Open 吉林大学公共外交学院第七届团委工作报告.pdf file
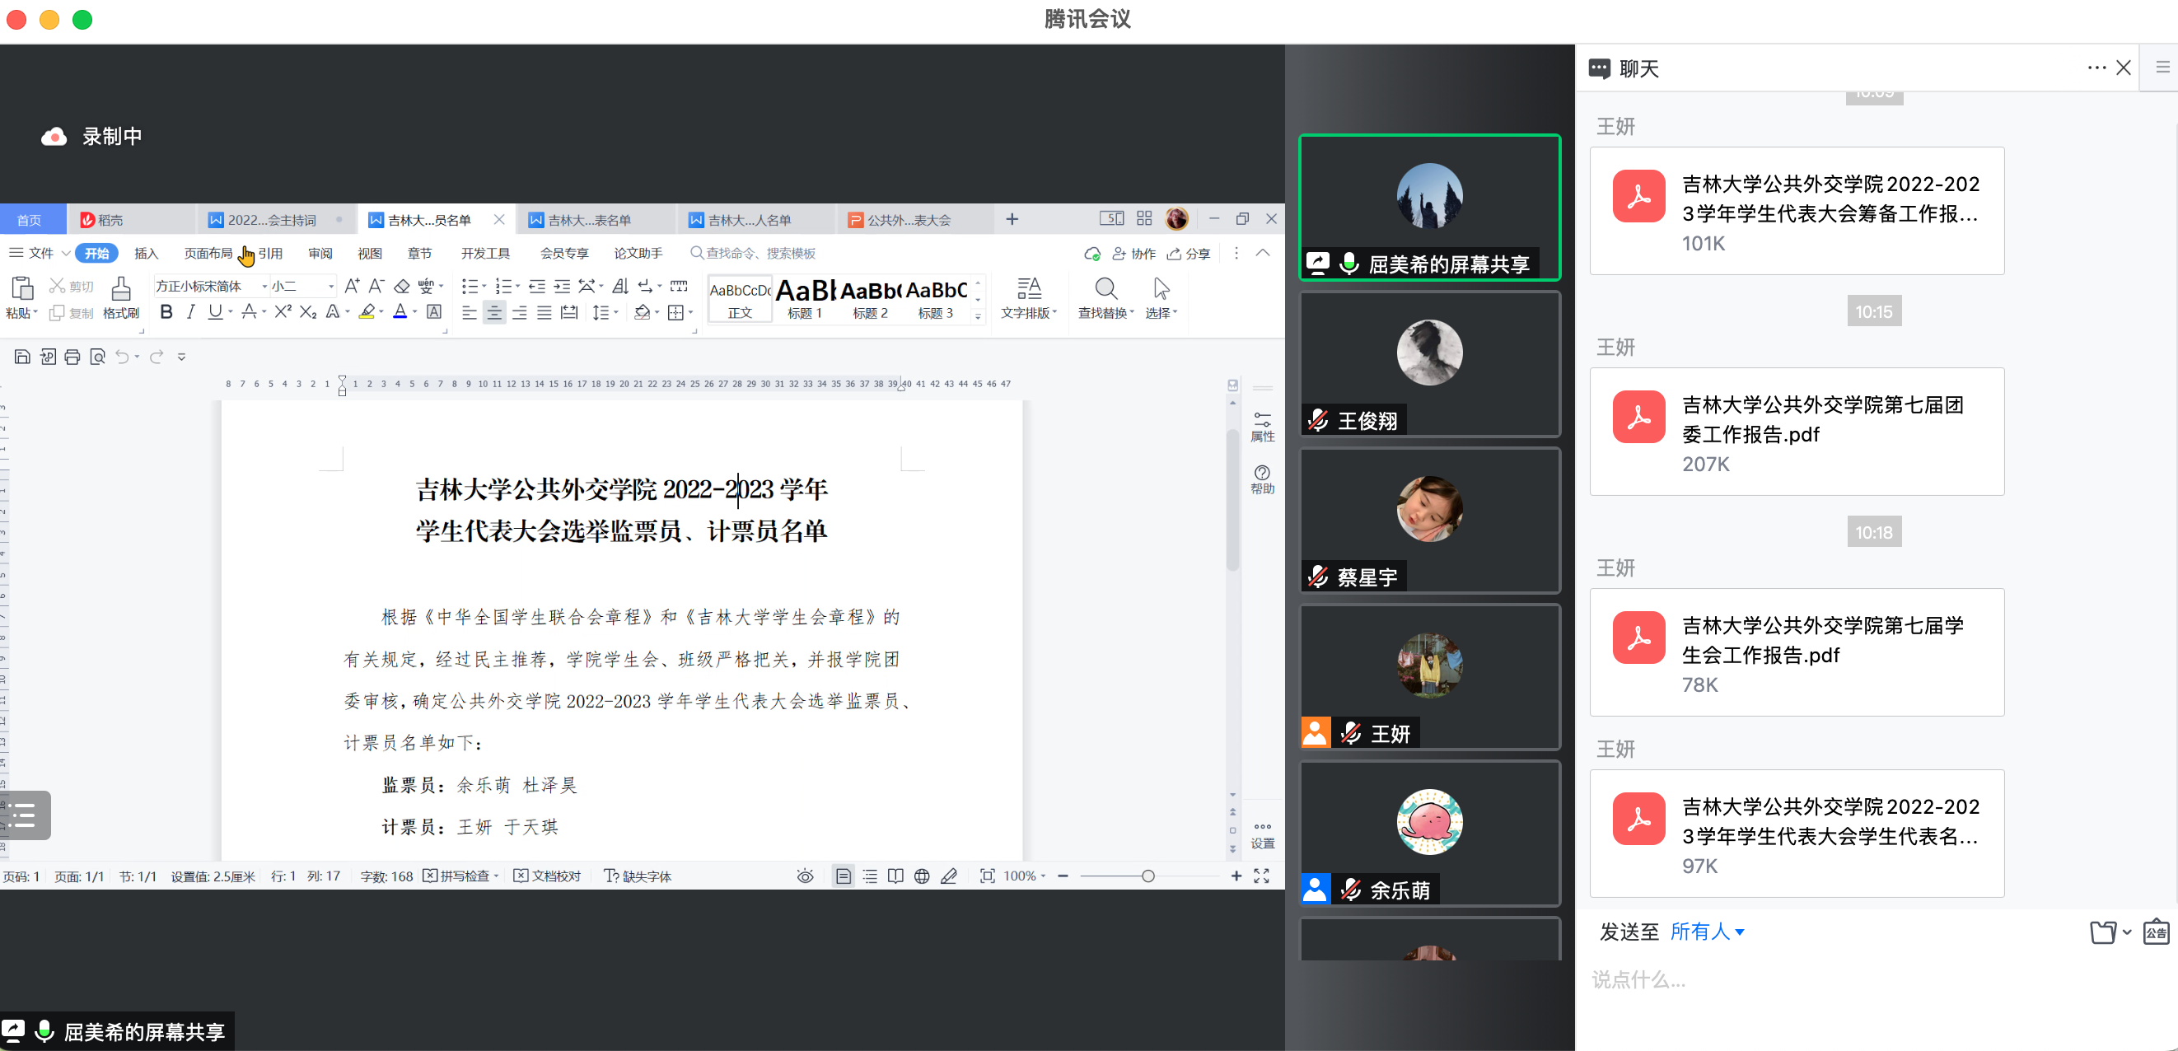 tap(1796, 432)
